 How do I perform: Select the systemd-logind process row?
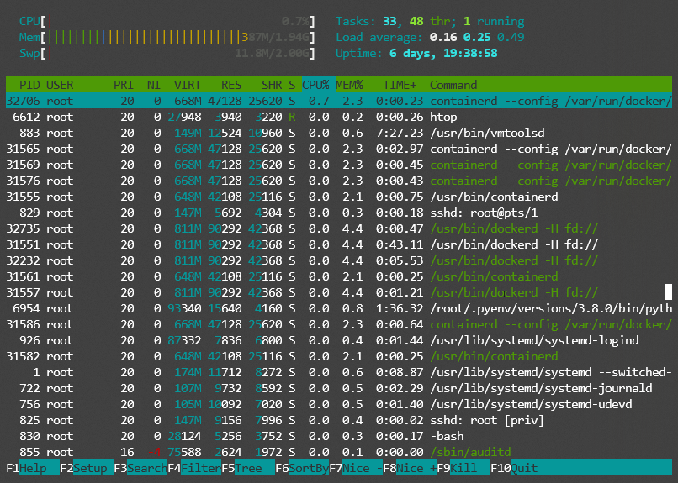point(339,340)
